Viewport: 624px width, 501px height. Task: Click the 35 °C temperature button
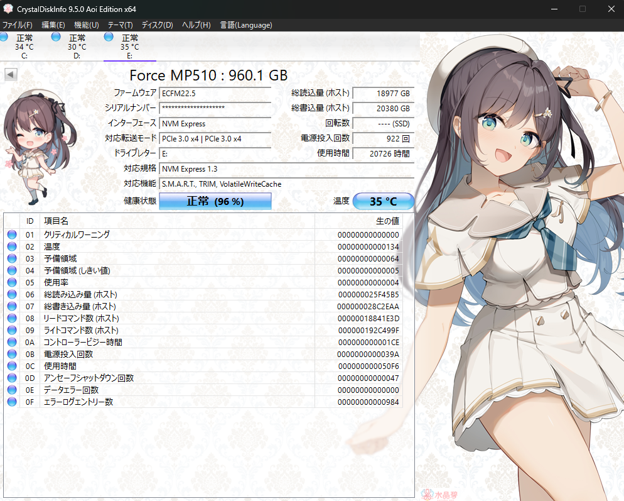point(384,201)
